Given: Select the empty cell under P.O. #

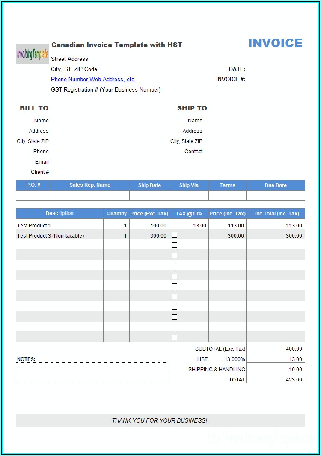Looking at the screenshot, I should (33, 196).
